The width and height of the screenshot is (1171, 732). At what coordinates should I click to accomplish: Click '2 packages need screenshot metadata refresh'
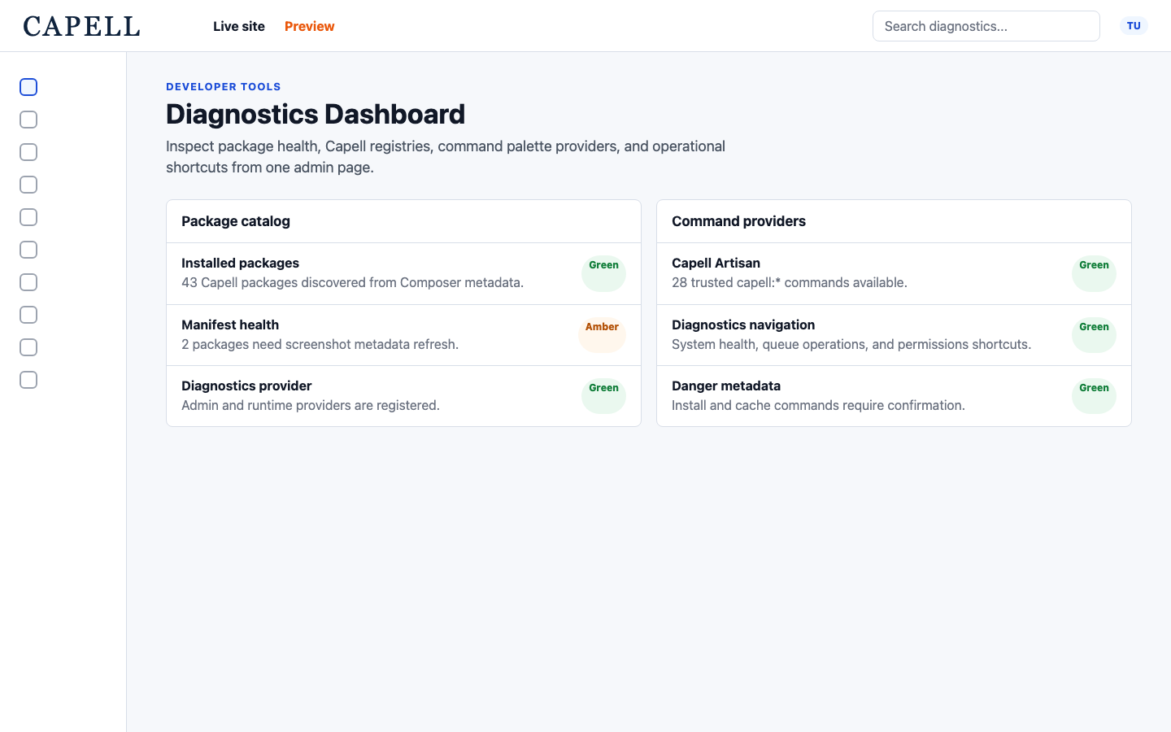[x=320, y=344]
